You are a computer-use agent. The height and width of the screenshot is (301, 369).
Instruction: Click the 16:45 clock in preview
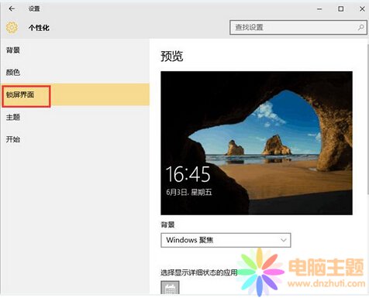[188, 174]
